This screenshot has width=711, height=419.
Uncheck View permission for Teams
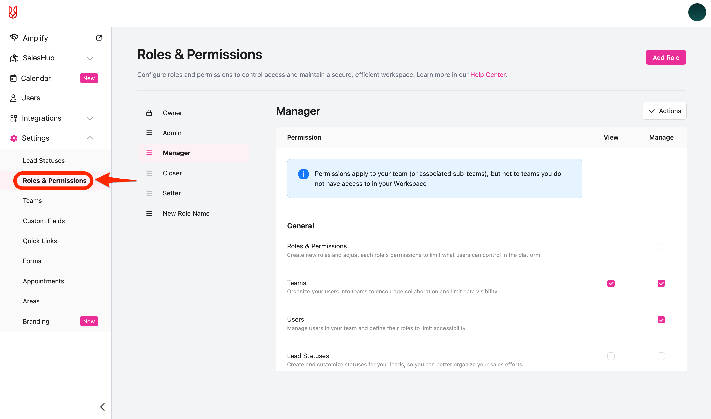(x=611, y=283)
